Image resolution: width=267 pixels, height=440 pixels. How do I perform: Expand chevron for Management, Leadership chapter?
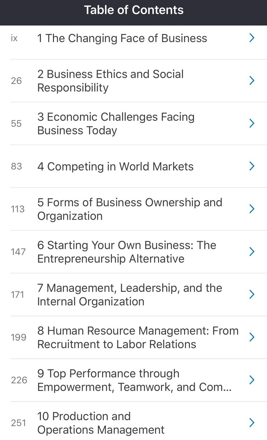(x=252, y=294)
